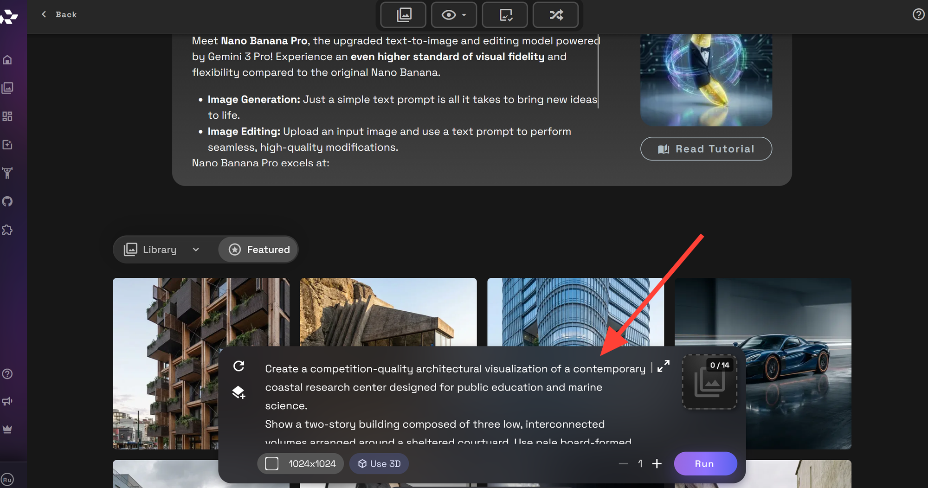The width and height of the screenshot is (928, 488).
Task: Toggle the Use 3D option
Action: [379, 464]
